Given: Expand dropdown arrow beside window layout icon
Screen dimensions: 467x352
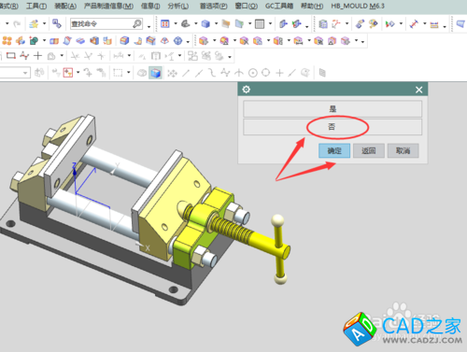Looking at the screenshot, I should (176, 23).
